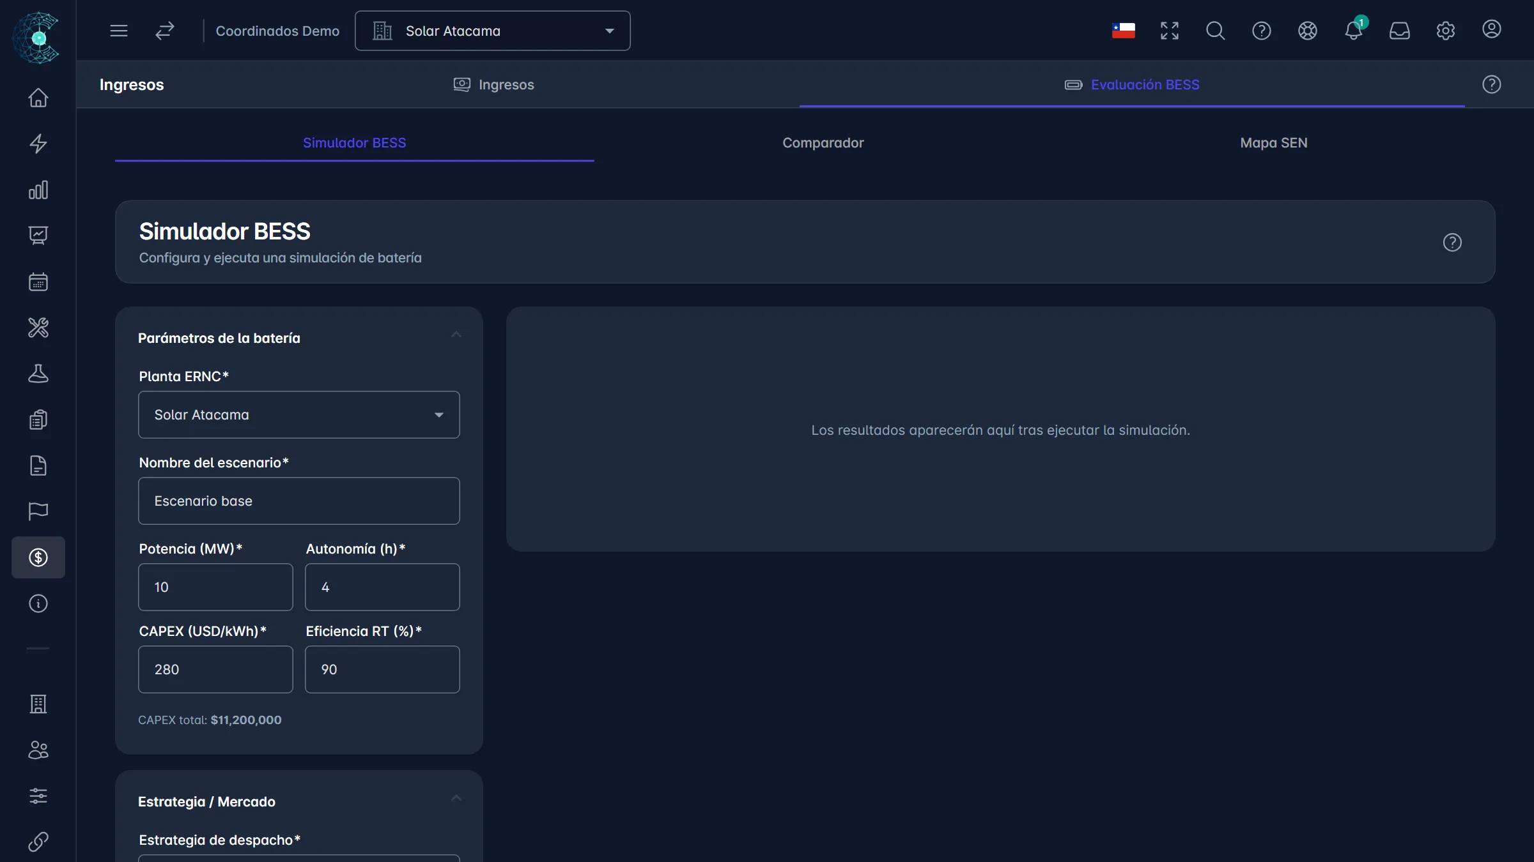Open the bar chart sidebar icon

coord(38,190)
